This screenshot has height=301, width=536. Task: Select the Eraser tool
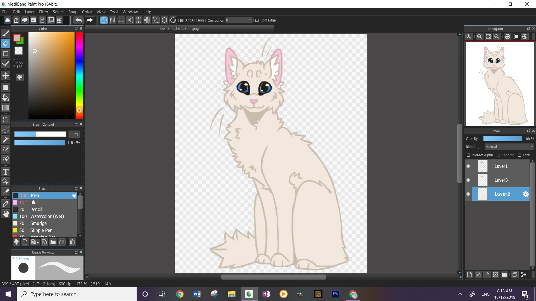6,43
